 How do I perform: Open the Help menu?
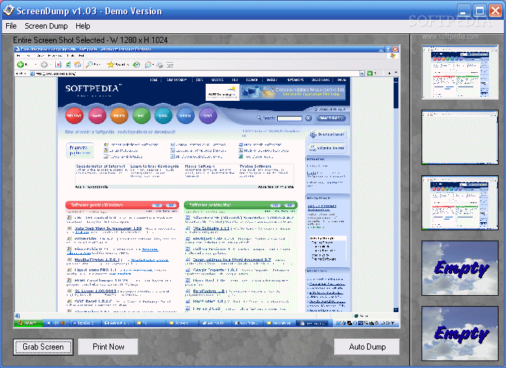click(x=83, y=26)
